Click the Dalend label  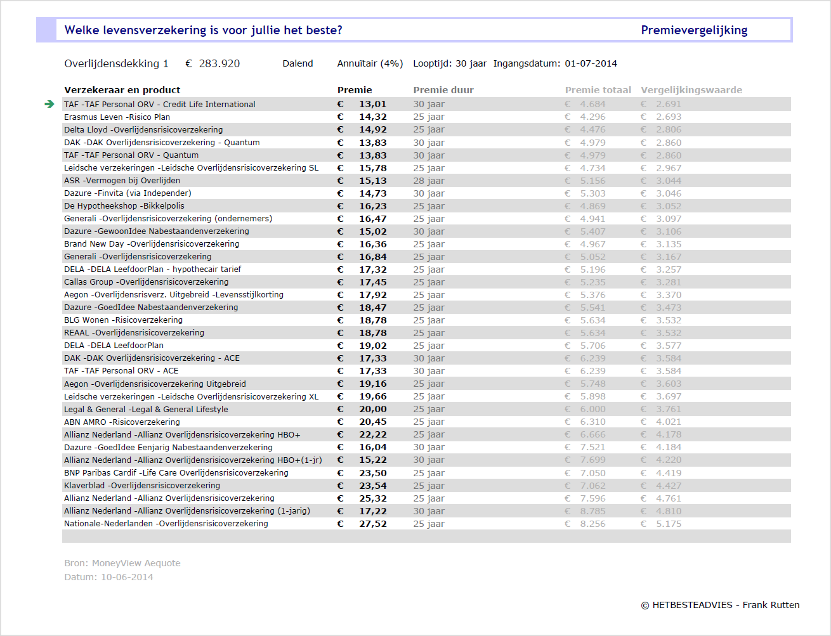(x=298, y=63)
